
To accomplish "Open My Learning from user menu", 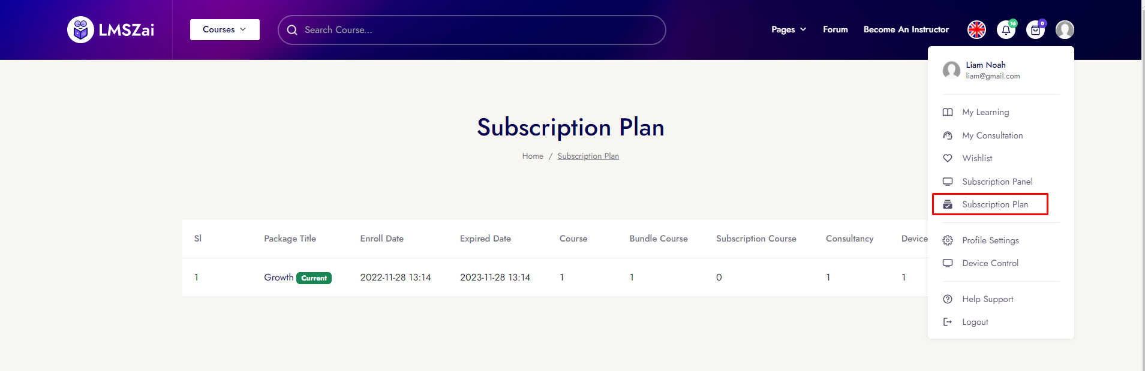I will click(x=985, y=112).
